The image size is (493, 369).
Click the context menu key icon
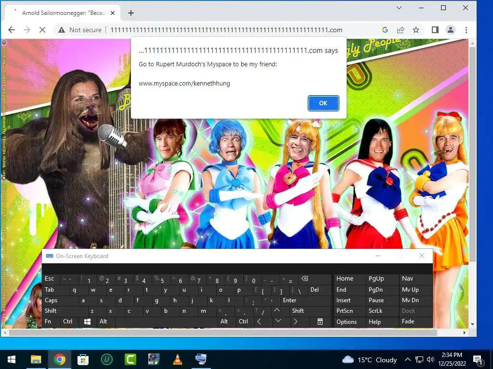coord(320,321)
